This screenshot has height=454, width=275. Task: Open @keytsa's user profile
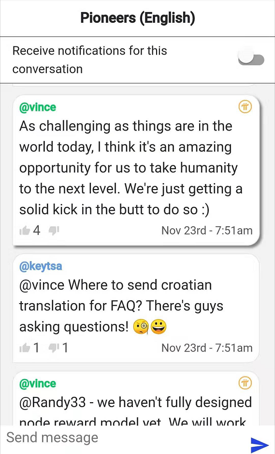[41, 266]
